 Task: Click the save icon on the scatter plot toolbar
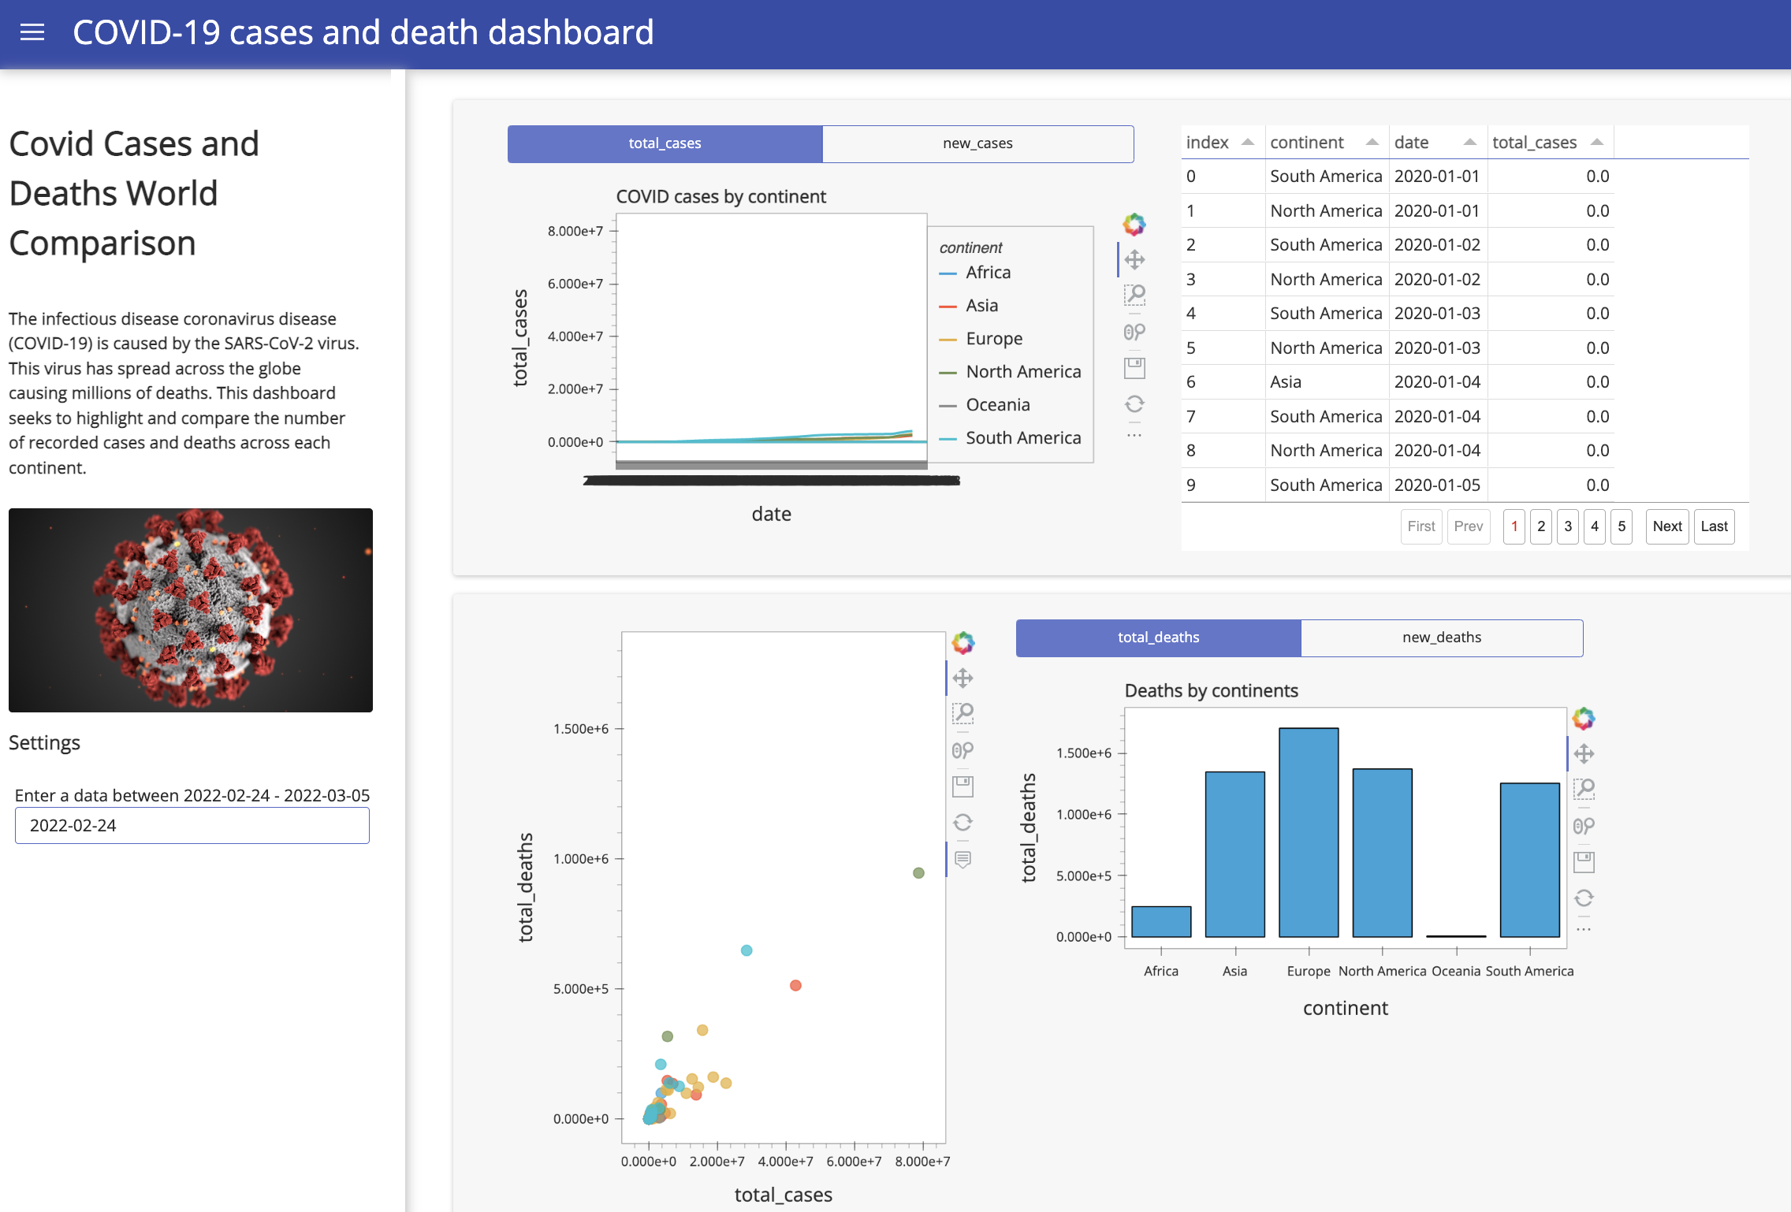(963, 786)
